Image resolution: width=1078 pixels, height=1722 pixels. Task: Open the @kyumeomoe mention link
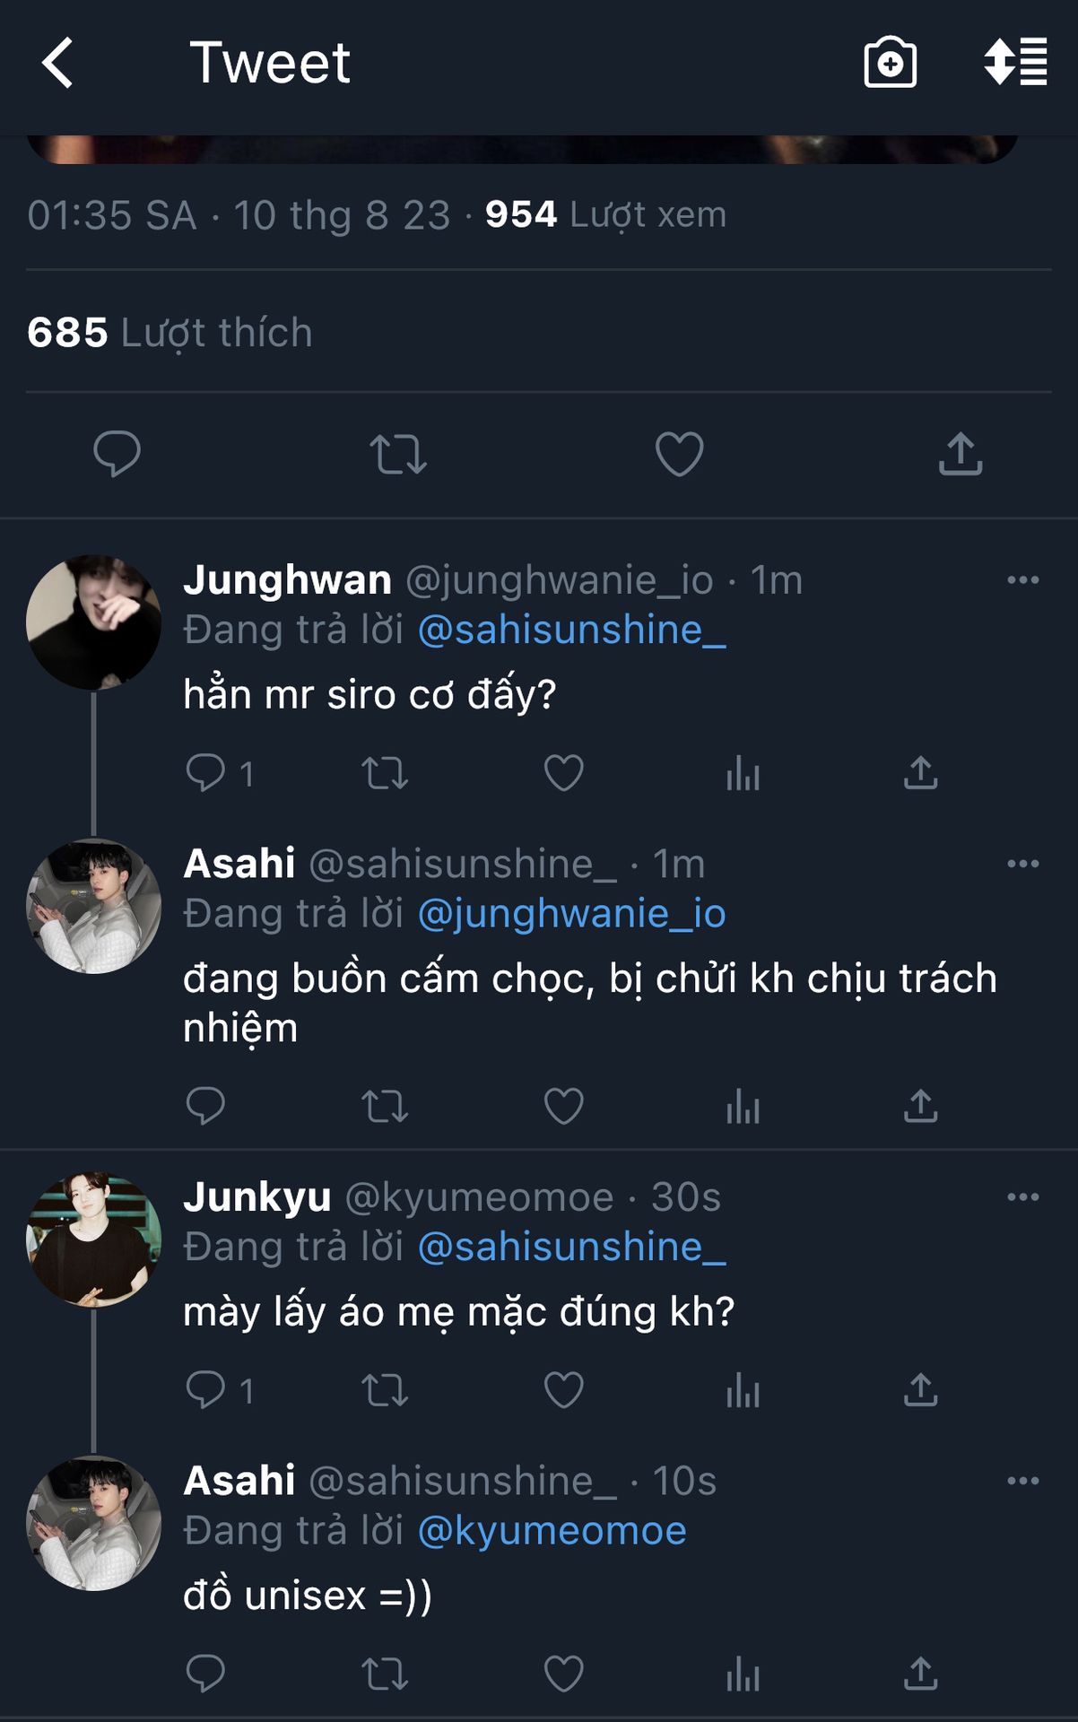(552, 1531)
